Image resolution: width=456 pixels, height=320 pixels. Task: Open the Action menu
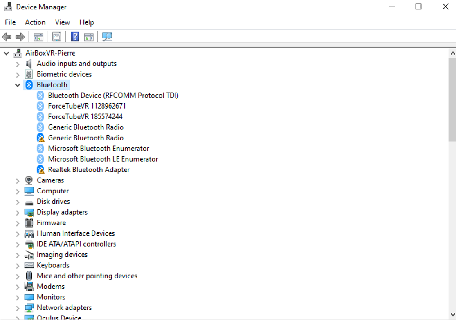pos(35,22)
